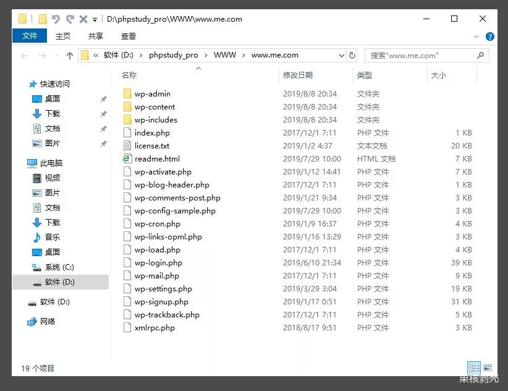Open the recent locations dropdown arrow

tap(57, 56)
